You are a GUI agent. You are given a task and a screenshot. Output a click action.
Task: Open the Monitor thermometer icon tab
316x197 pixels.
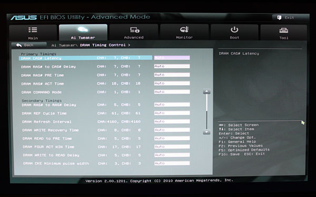184,29
